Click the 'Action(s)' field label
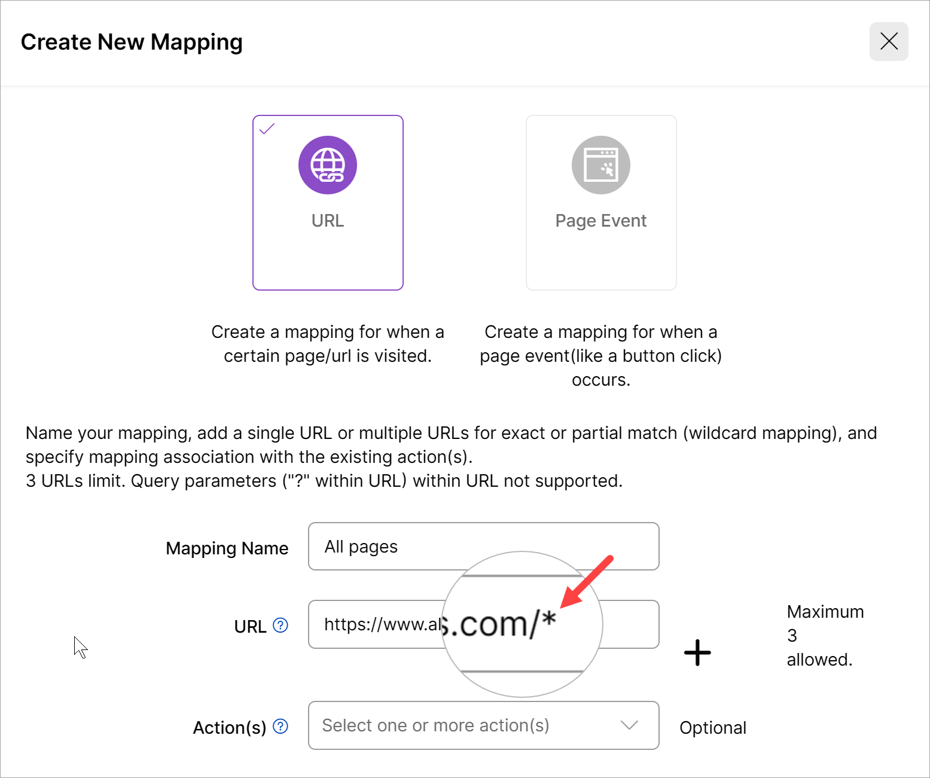 pos(229,728)
